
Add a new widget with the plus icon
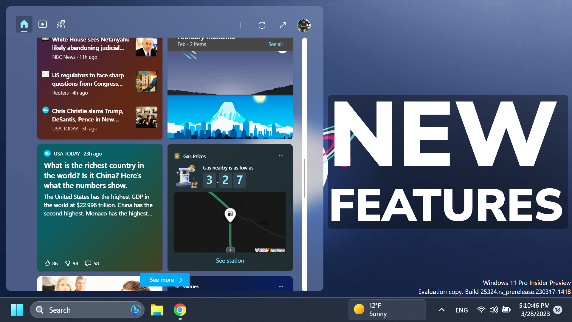click(241, 25)
